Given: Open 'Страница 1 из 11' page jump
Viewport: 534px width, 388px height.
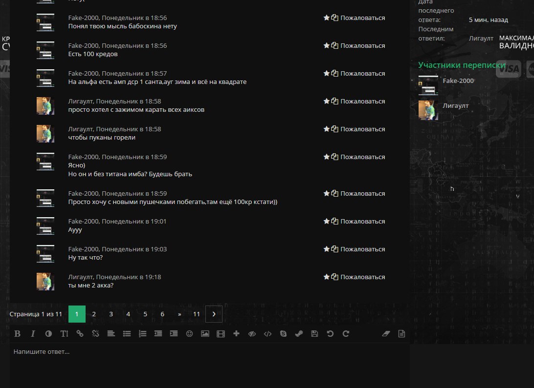Looking at the screenshot, I should (36, 314).
